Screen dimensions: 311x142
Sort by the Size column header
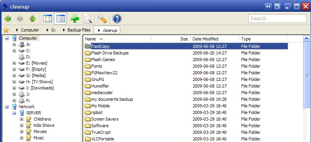[x=171, y=39]
